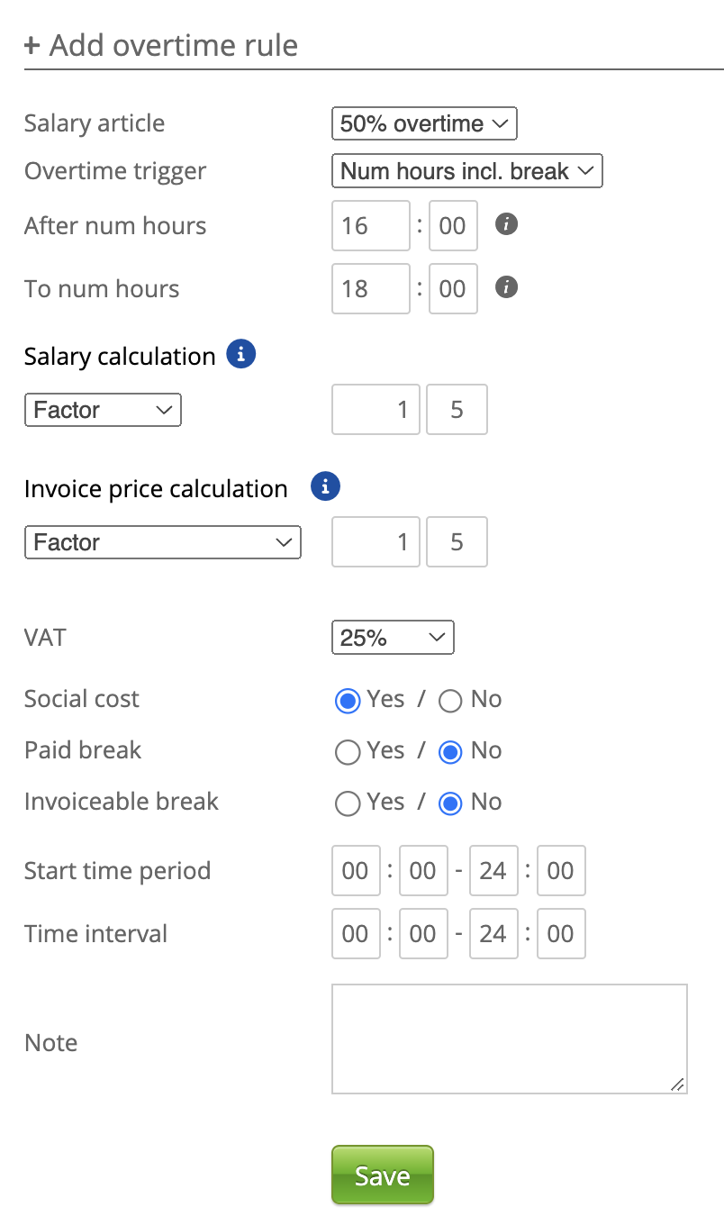Choose Yes for Invoiceable break
724x1225 pixels.
click(x=348, y=803)
